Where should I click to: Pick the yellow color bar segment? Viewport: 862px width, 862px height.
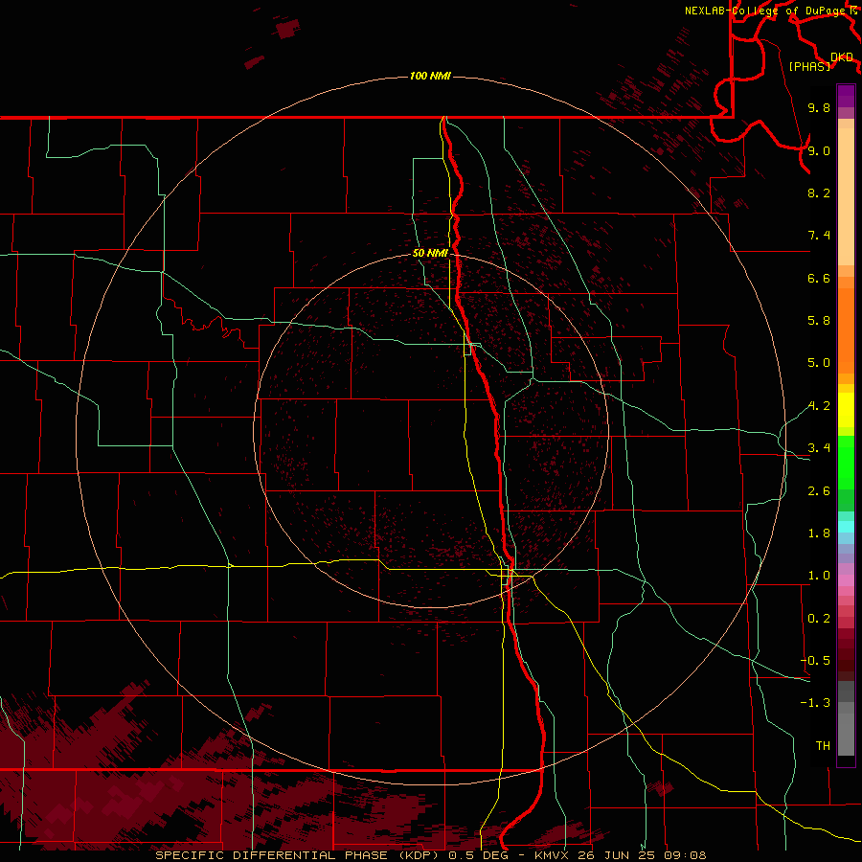(x=846, y=410)
